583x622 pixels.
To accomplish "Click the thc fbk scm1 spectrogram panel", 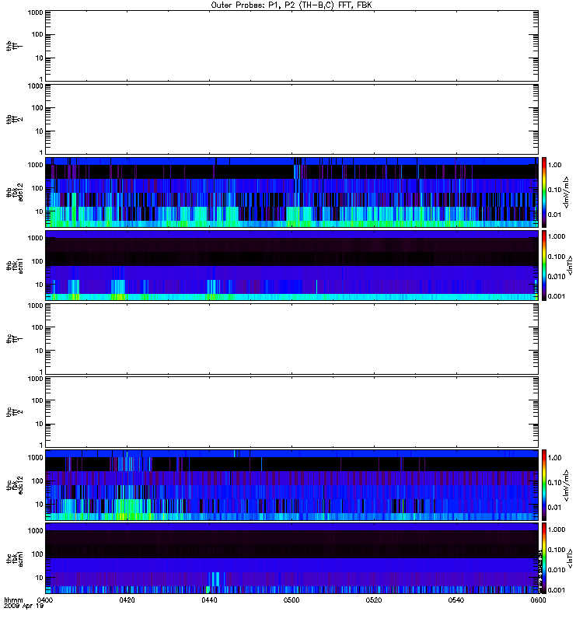I will point(292,558).
